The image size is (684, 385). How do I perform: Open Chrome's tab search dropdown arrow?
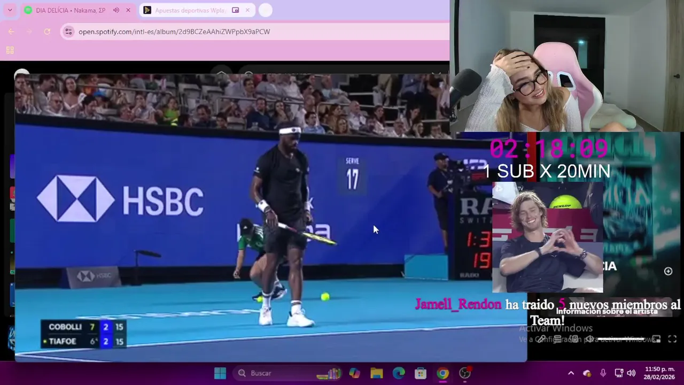10,10
